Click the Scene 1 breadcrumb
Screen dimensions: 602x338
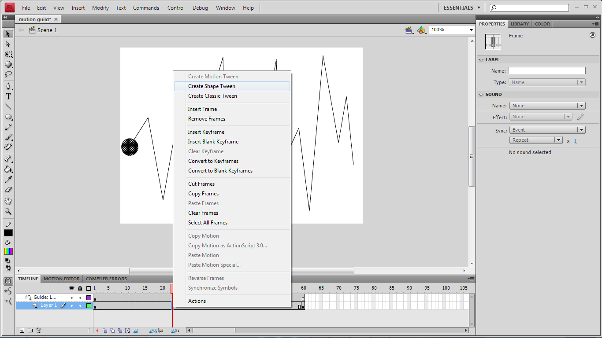click(47, 30)
